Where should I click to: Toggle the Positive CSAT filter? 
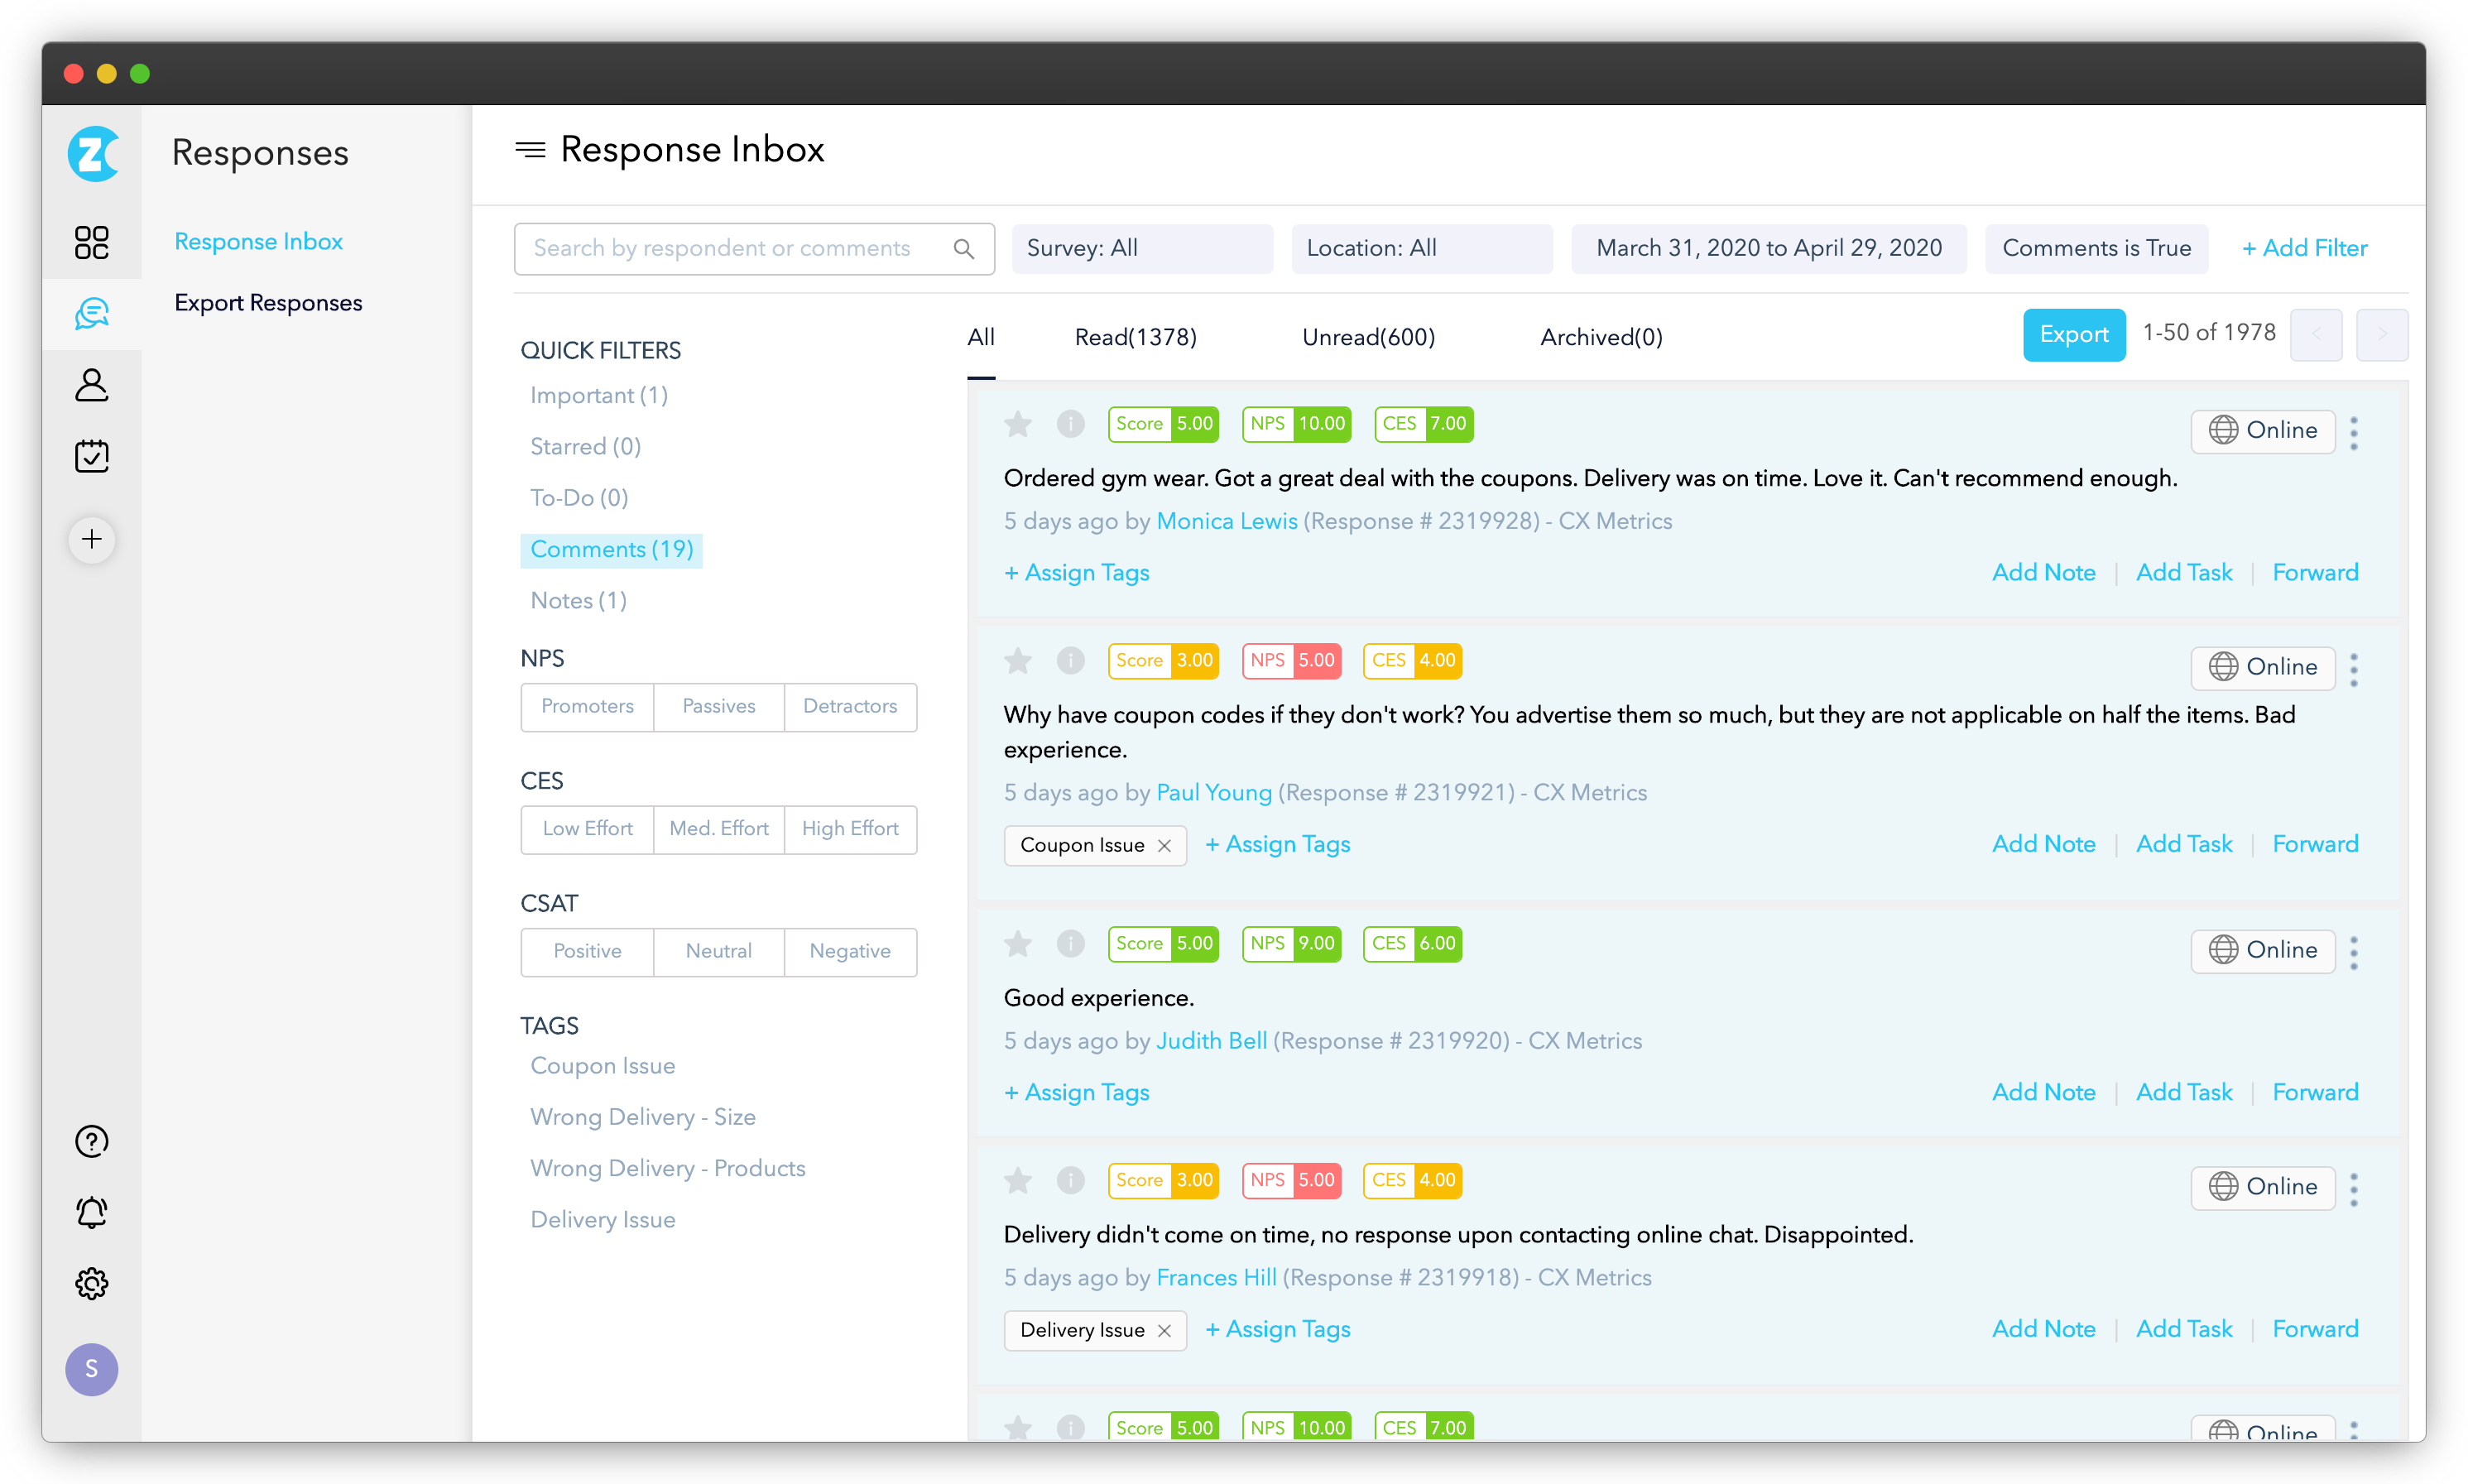point(588,952)
